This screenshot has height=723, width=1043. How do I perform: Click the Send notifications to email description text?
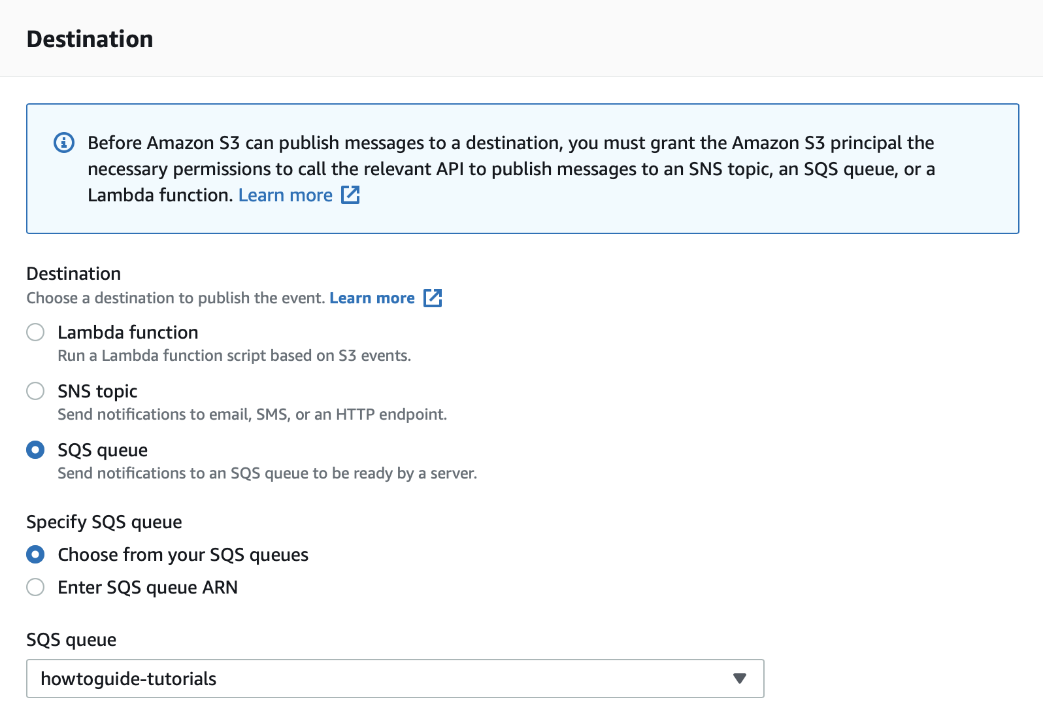(252, 414)
